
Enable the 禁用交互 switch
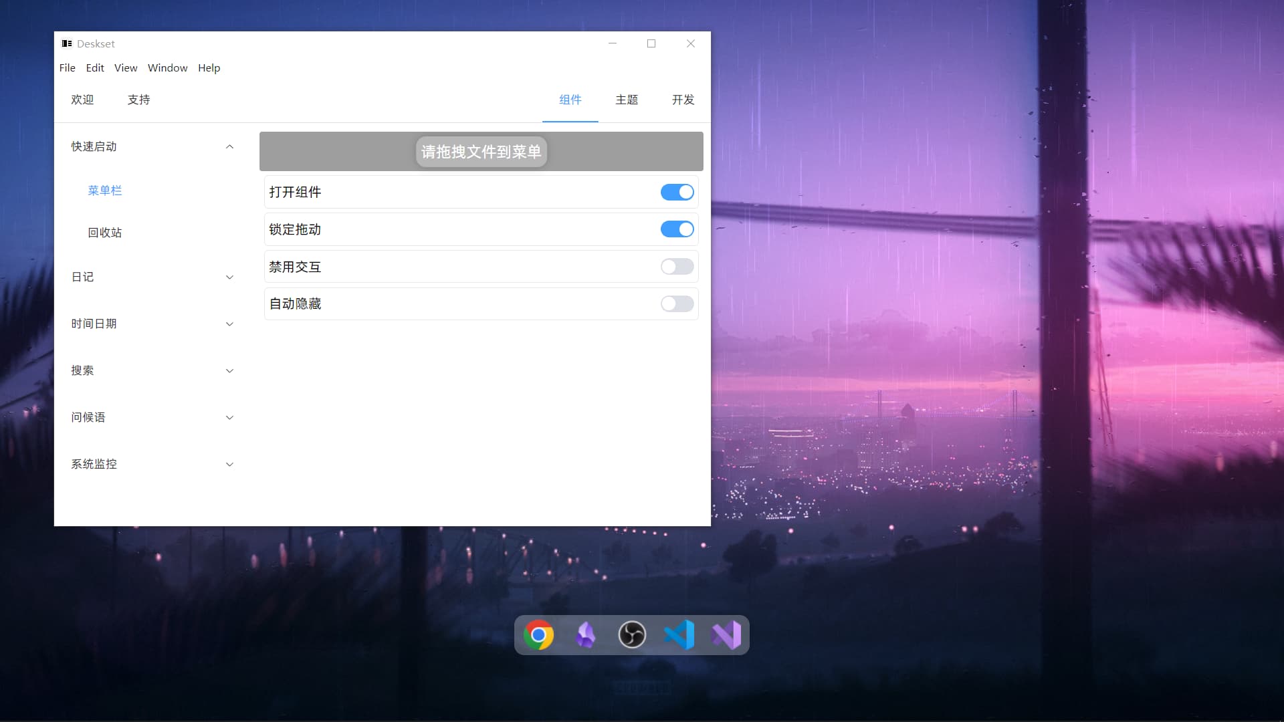coord(677,267)
